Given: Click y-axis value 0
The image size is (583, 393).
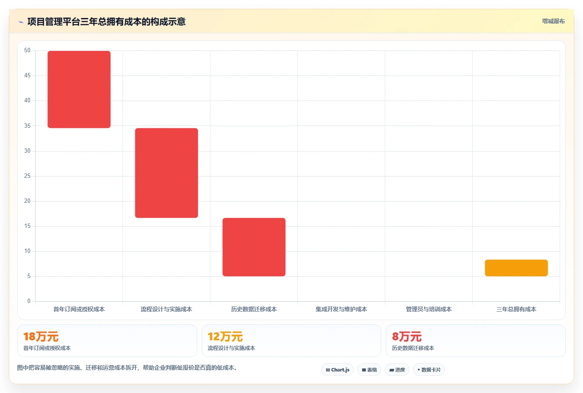Looking at the screenshot, I should [x=29, y=301].
